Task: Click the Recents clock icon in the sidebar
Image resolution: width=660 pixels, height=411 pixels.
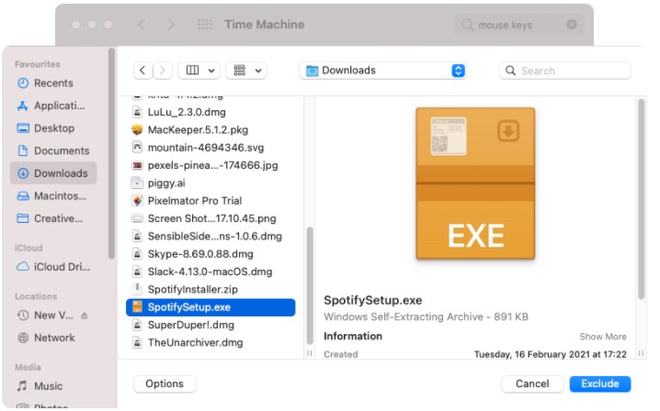Action: click(x=23, y=83)
